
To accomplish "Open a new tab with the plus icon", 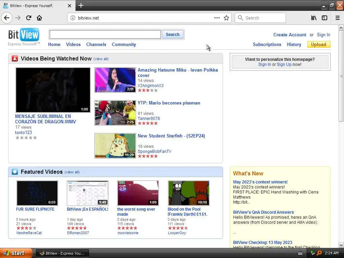I will coord(81,5).
